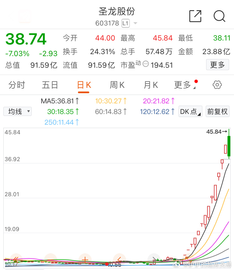Expand the 更多 chart period menu
The height and width of the screenshot is (270, 234).
(182, 85)
